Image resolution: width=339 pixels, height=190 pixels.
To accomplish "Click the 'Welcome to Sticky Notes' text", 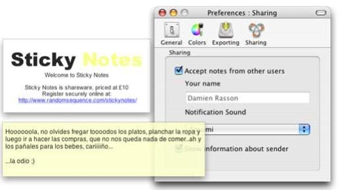I will point(77,75).
